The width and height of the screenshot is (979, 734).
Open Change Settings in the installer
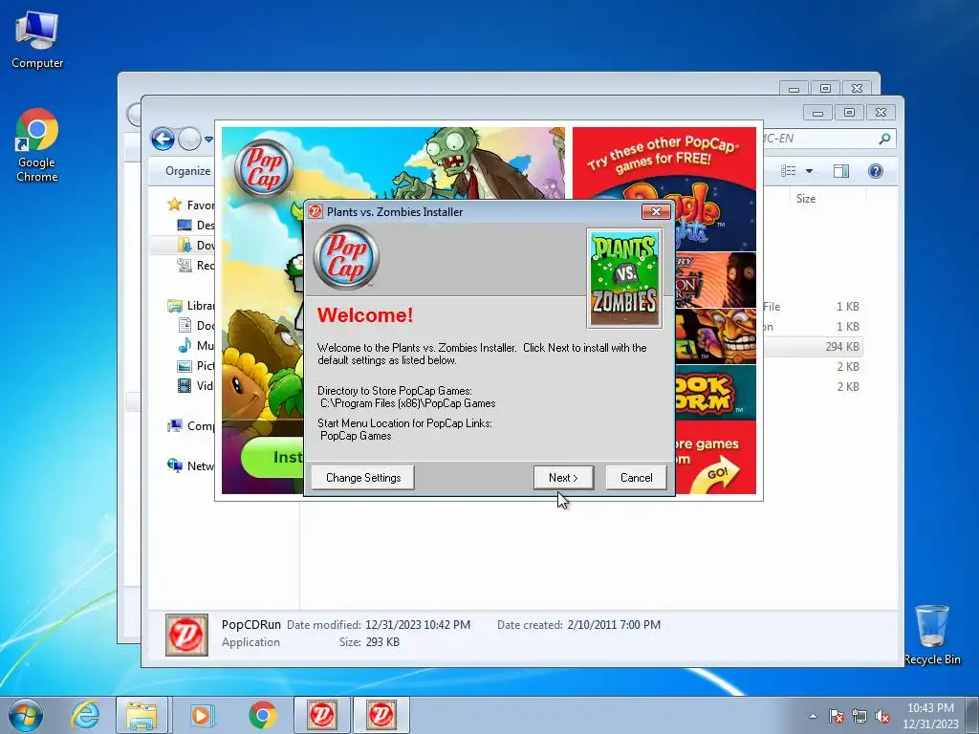coord(362,478)
